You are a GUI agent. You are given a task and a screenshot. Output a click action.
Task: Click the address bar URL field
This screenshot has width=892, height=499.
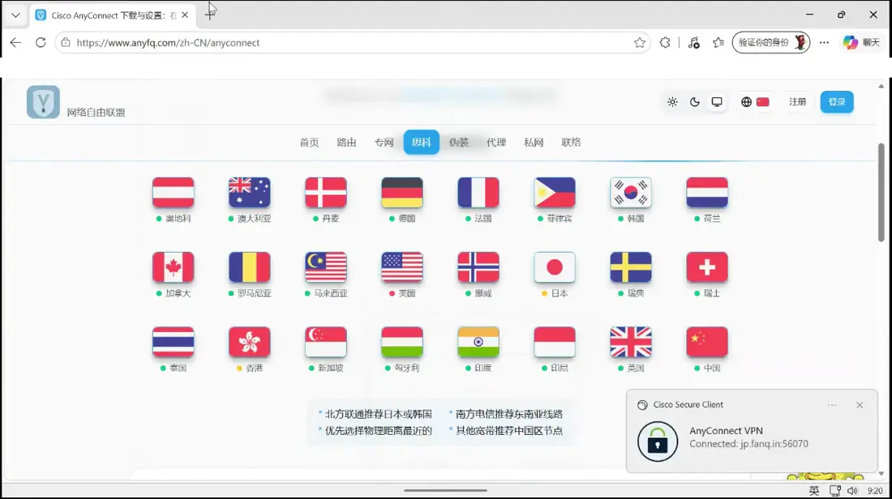tap(353, 43)
